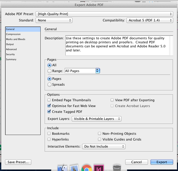The height and width of the screenshot is (171, 178).
Task: Open the Compatibility dropdown
Action: (x=150, y=20)
